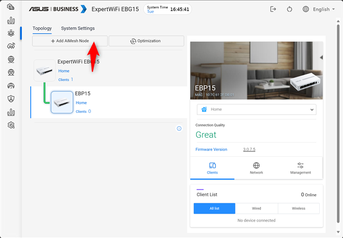Switch to the Topology tab
The image size is (343, 238).
(x=42, y=28)
